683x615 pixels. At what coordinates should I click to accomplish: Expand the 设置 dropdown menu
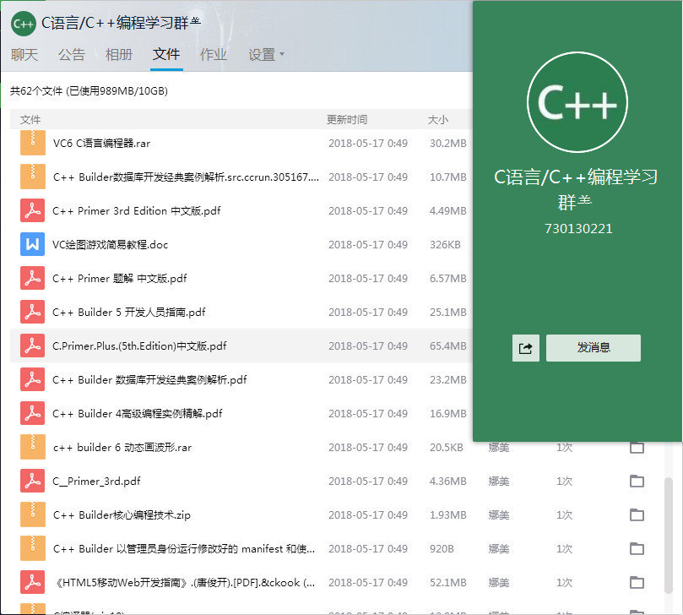pyautogui.click(x=266, y=54)
